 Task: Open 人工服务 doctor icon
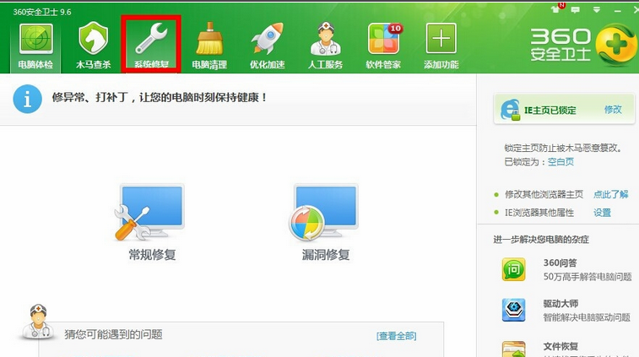[x=325, y=39]
